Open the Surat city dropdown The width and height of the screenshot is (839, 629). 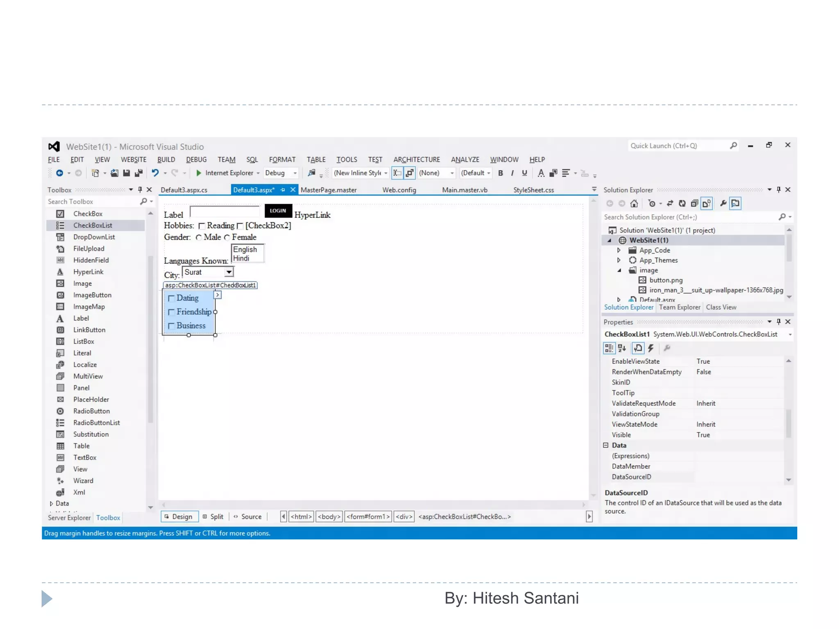tap(229, 272)
